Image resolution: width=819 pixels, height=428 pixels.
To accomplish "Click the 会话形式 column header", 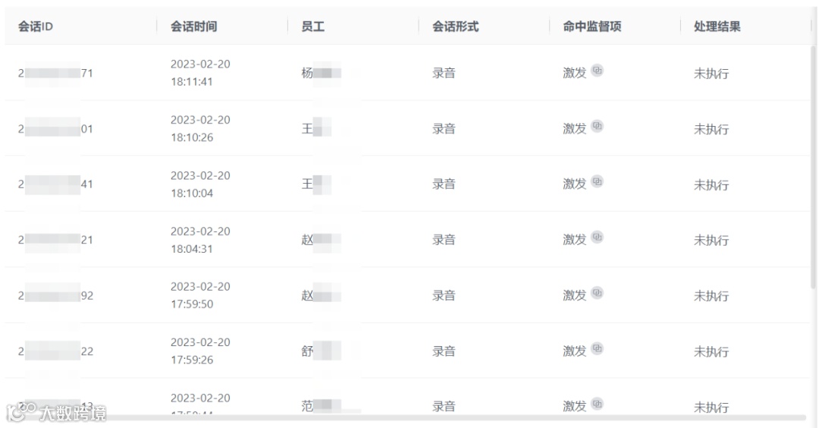I will click(455, 27).
